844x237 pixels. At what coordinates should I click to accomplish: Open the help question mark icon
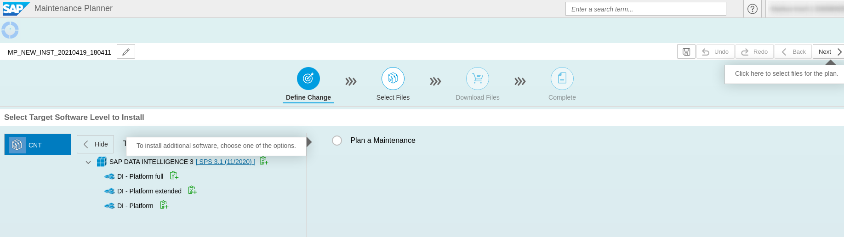753,9
